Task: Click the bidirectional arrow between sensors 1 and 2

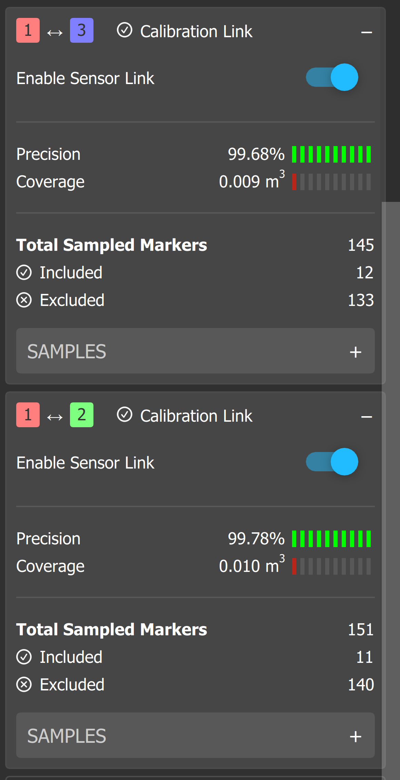Action: [x=55, y=417]
